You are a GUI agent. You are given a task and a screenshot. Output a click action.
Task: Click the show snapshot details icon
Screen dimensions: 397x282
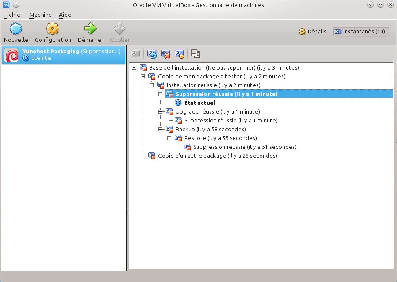tap(179, 54)
